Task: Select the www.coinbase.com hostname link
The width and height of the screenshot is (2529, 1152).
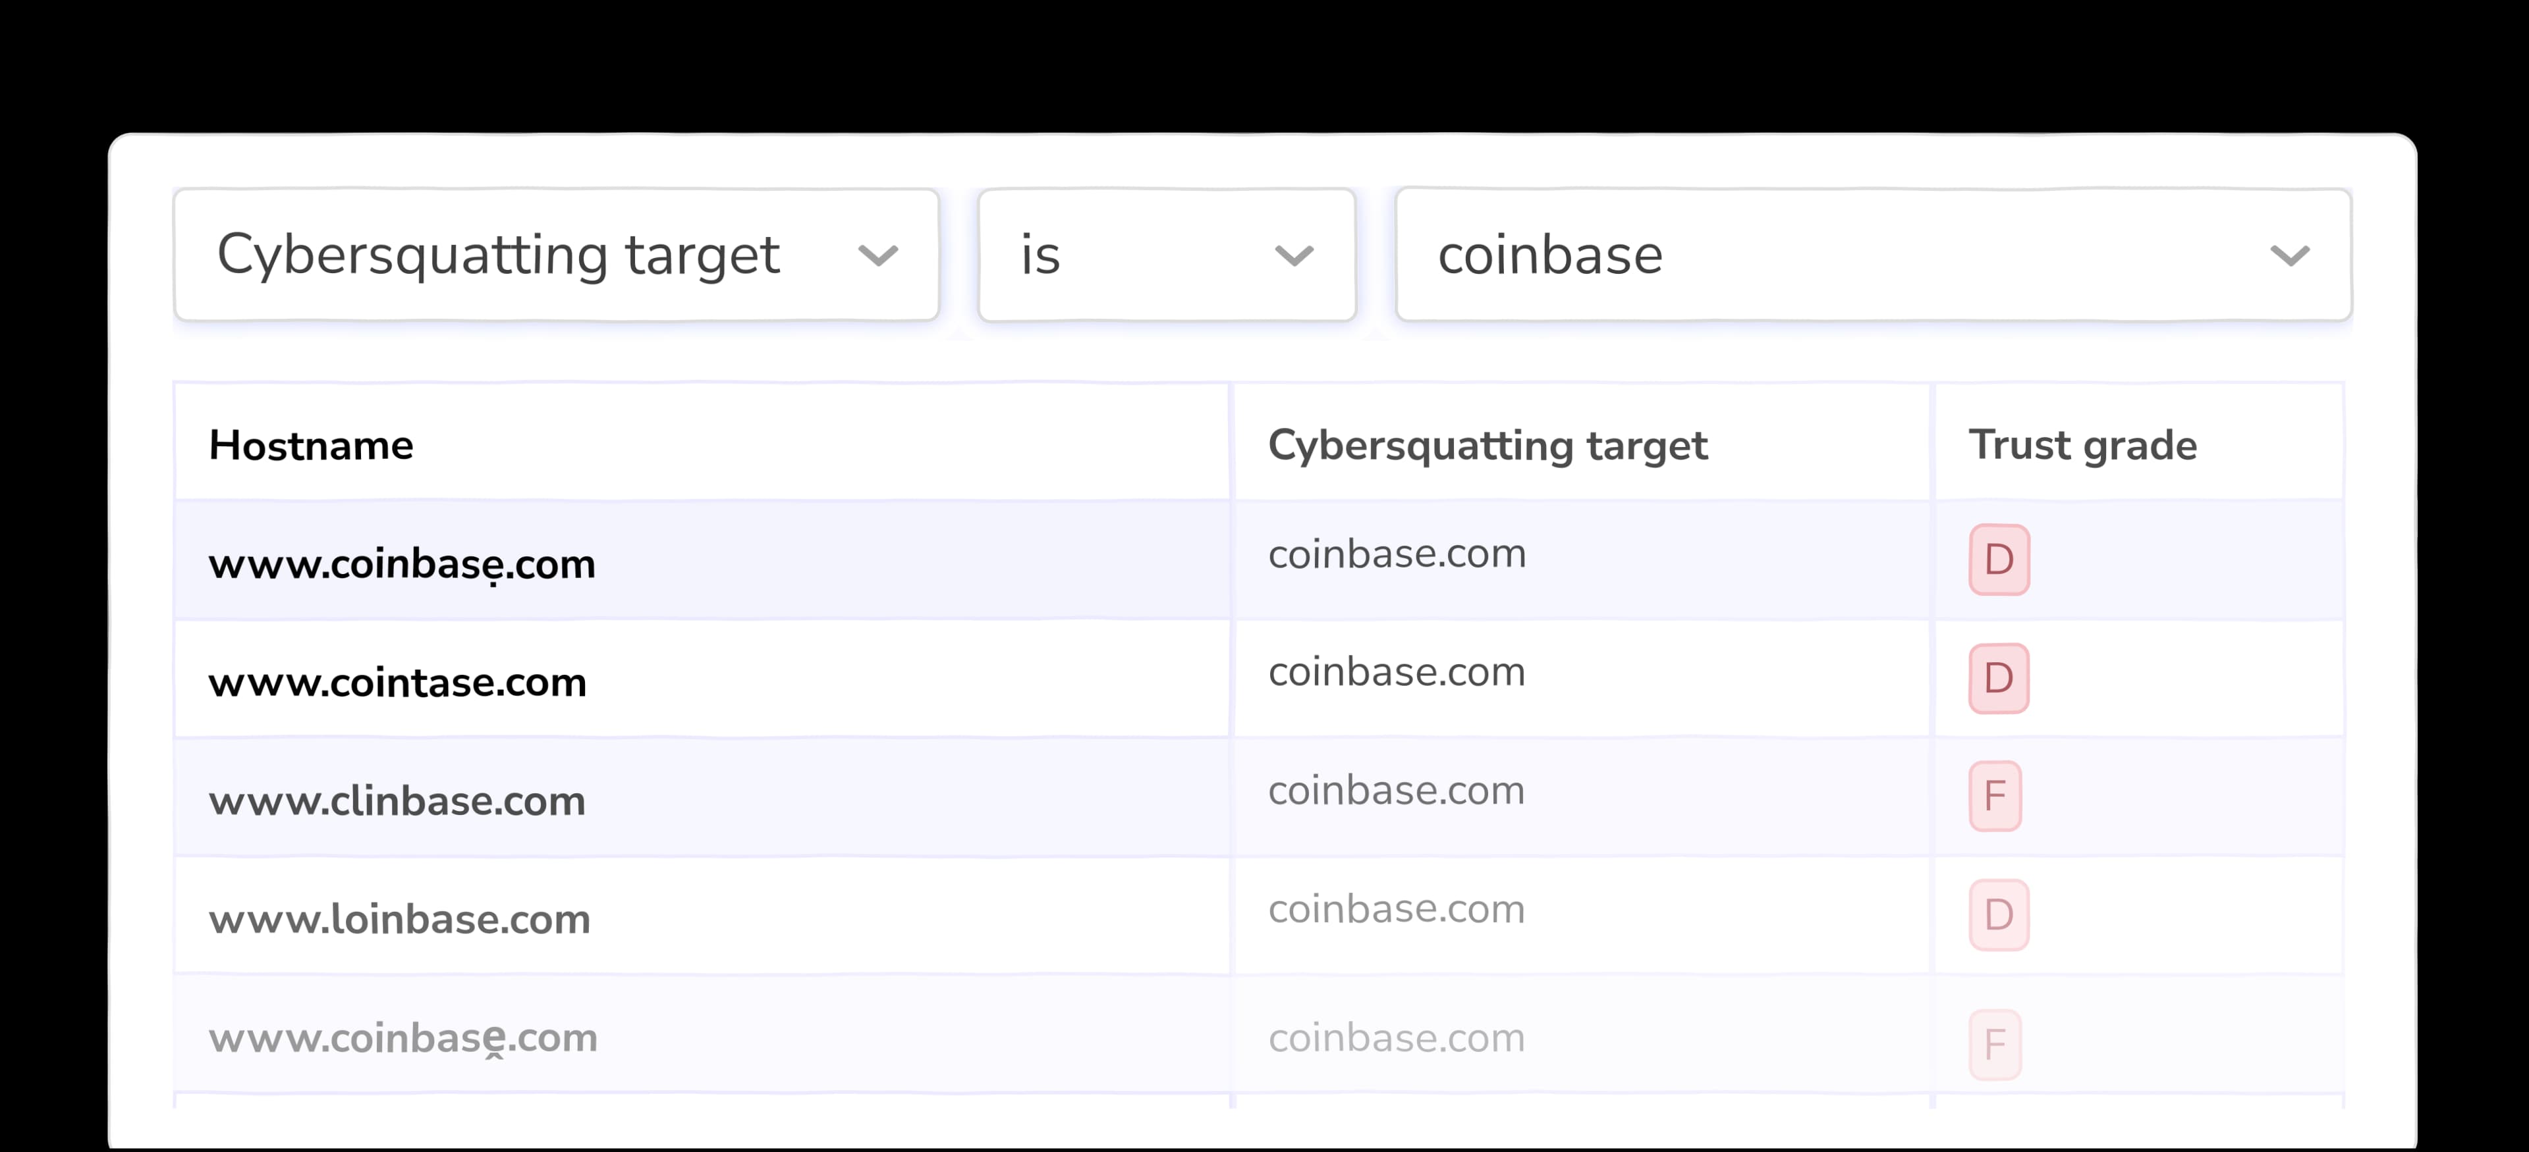Action: 402,562
